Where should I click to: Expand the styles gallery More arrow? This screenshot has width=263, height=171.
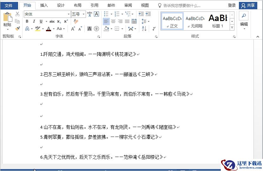(x=232, y=27)
